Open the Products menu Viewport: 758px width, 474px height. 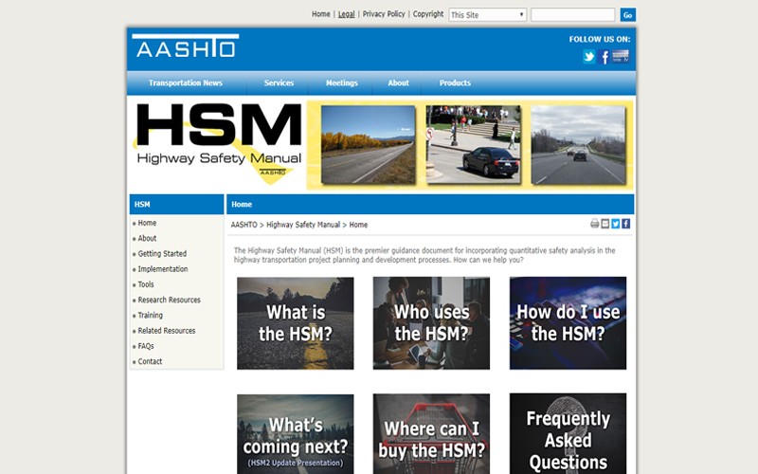click(455, 82)
